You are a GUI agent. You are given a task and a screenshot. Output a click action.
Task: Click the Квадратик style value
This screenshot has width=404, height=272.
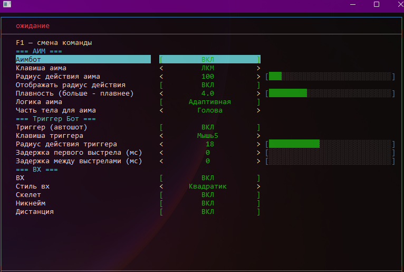click(x=208, y=186)
